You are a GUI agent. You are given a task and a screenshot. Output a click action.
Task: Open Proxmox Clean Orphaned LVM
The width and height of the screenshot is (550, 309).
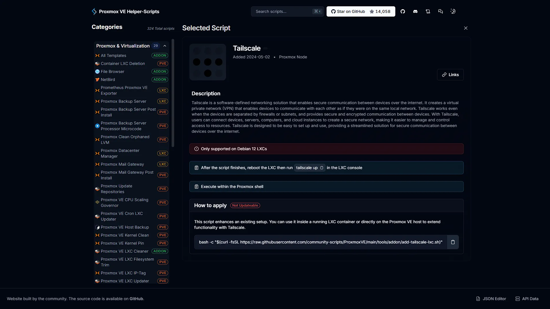coord(131,140)
